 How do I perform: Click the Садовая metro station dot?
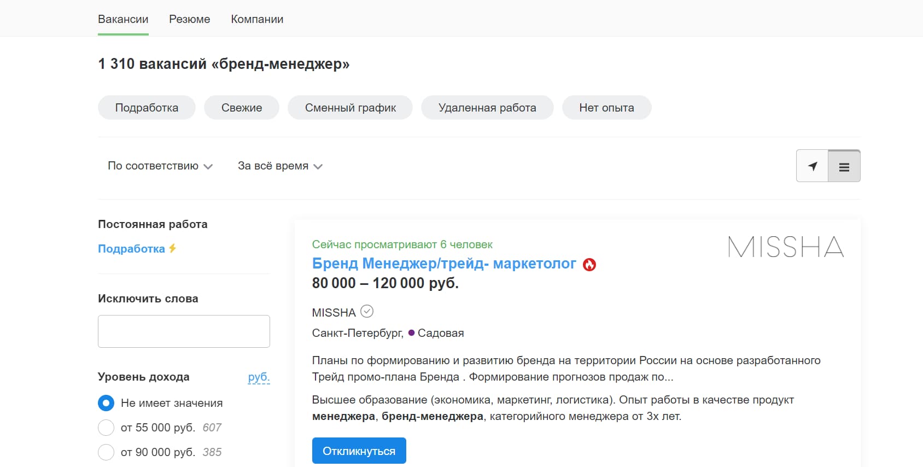click(x=412, y=333)
